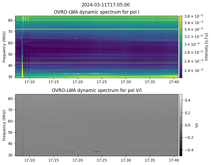The image size is (211, 165).
Task: Select the 'Intensity [s.f.u]' colorbar label
Action: coord(206,47)
